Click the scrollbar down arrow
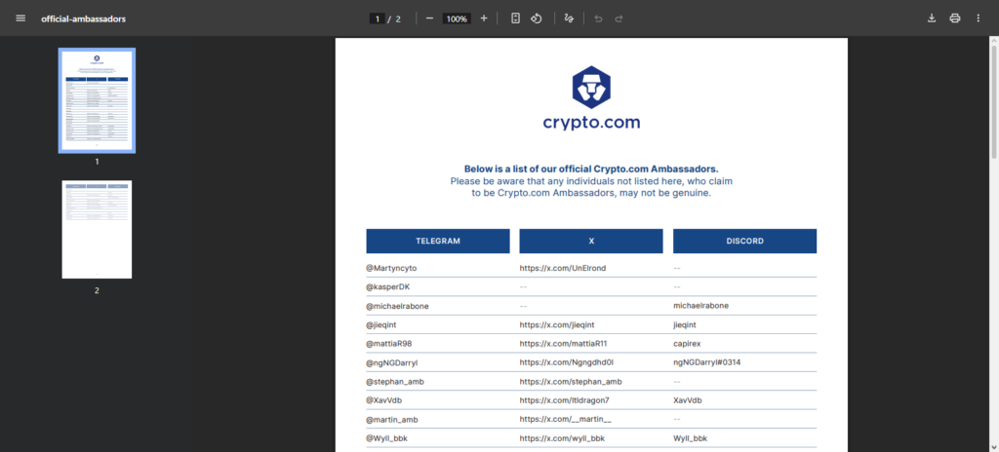Image resolution: width=999 pixels, height=452 pixels. (x=993, y=447)
